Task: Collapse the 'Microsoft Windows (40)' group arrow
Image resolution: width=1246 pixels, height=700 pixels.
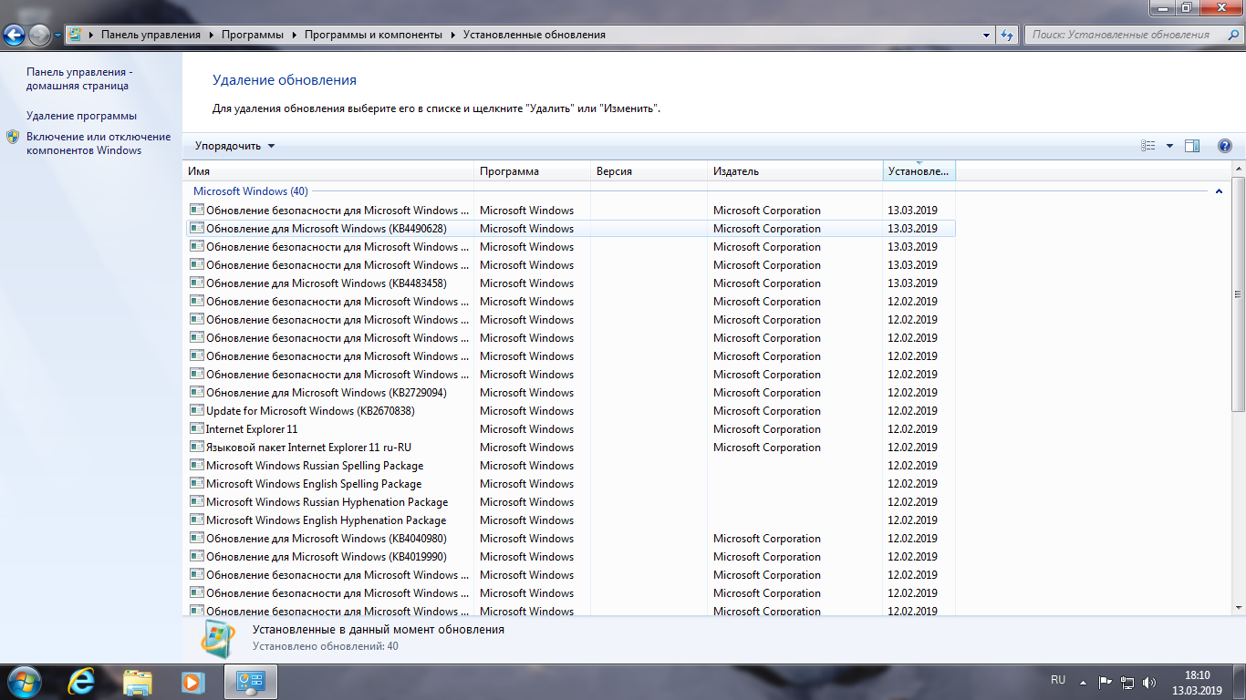Action: point(1219,191)
